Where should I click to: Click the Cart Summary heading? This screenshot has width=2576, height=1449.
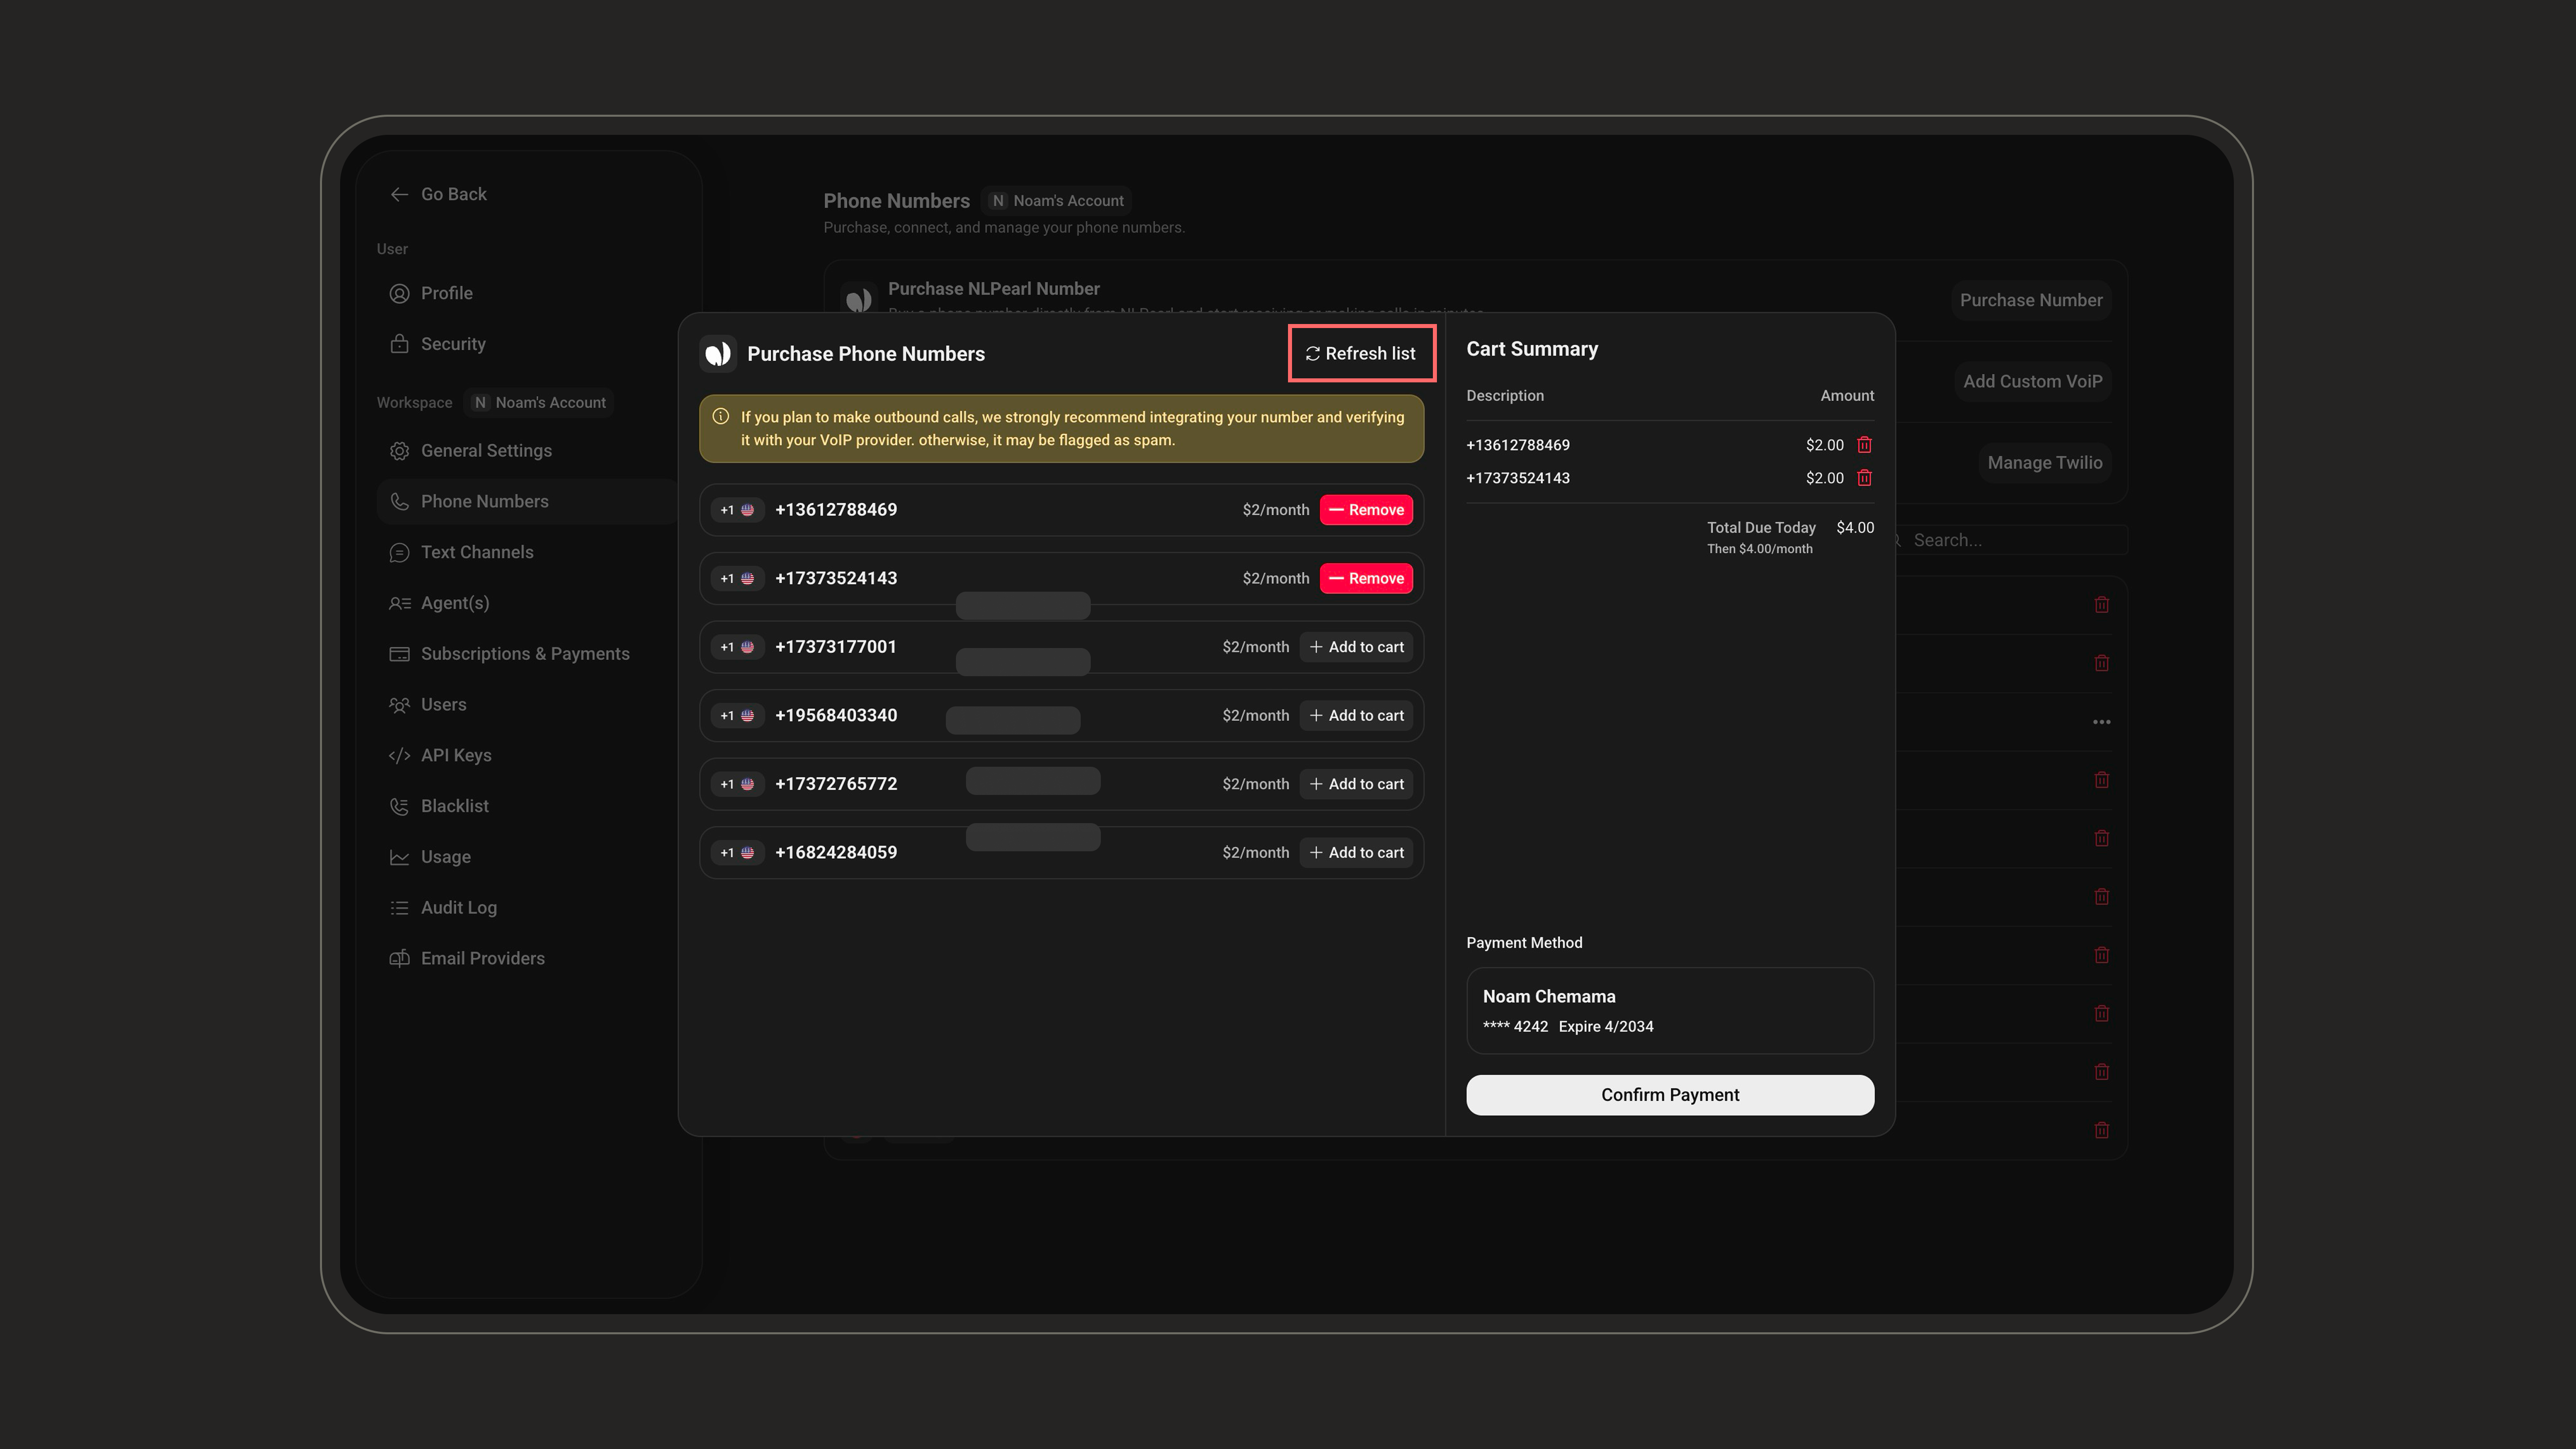click(1531, 349)
